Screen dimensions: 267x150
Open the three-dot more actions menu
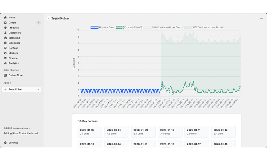[262, 18]
